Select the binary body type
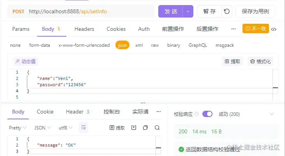 coord(173,45)
